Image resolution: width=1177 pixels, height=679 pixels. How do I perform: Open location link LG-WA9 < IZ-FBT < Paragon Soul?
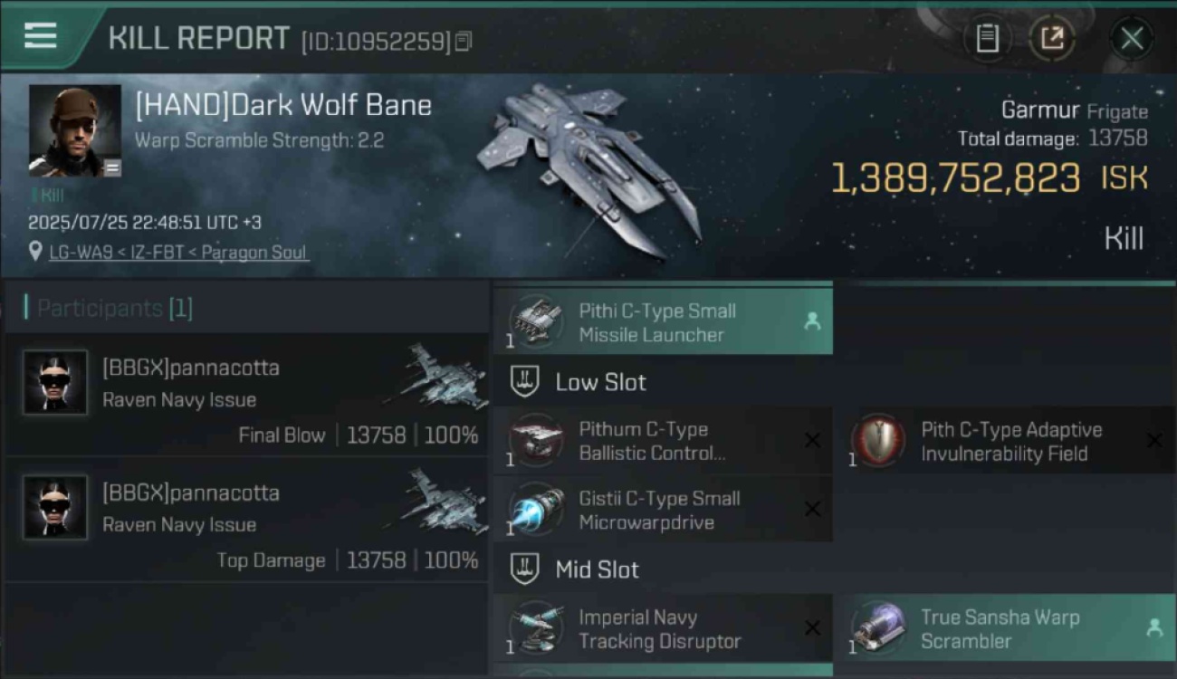[179, 252]
